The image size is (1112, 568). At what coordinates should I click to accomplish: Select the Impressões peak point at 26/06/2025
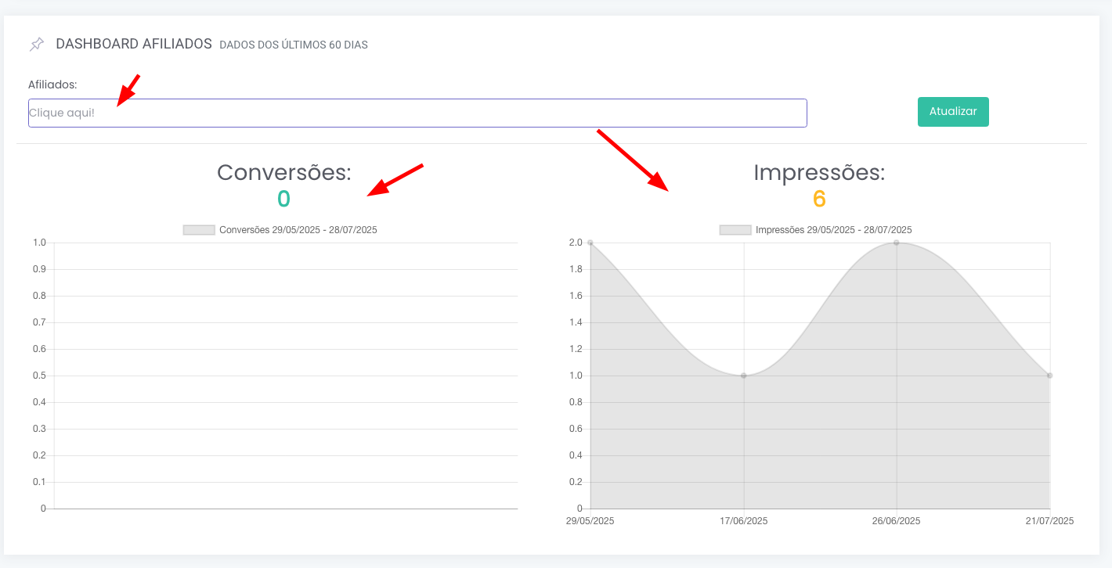coord(897,243)
